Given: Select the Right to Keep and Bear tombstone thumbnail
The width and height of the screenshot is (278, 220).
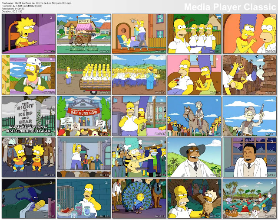Looking at the screenshot, I should (x=29, y=116).
